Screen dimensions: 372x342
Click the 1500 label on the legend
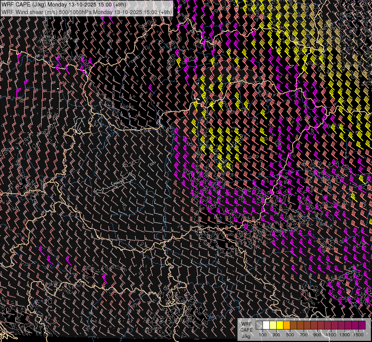358,334
